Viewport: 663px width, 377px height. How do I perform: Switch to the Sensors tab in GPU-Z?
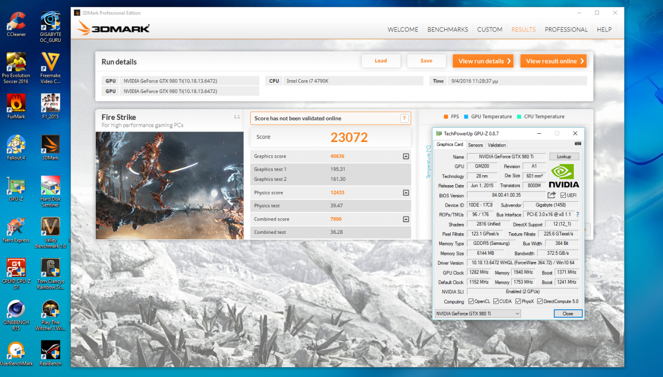coord(475,145)
